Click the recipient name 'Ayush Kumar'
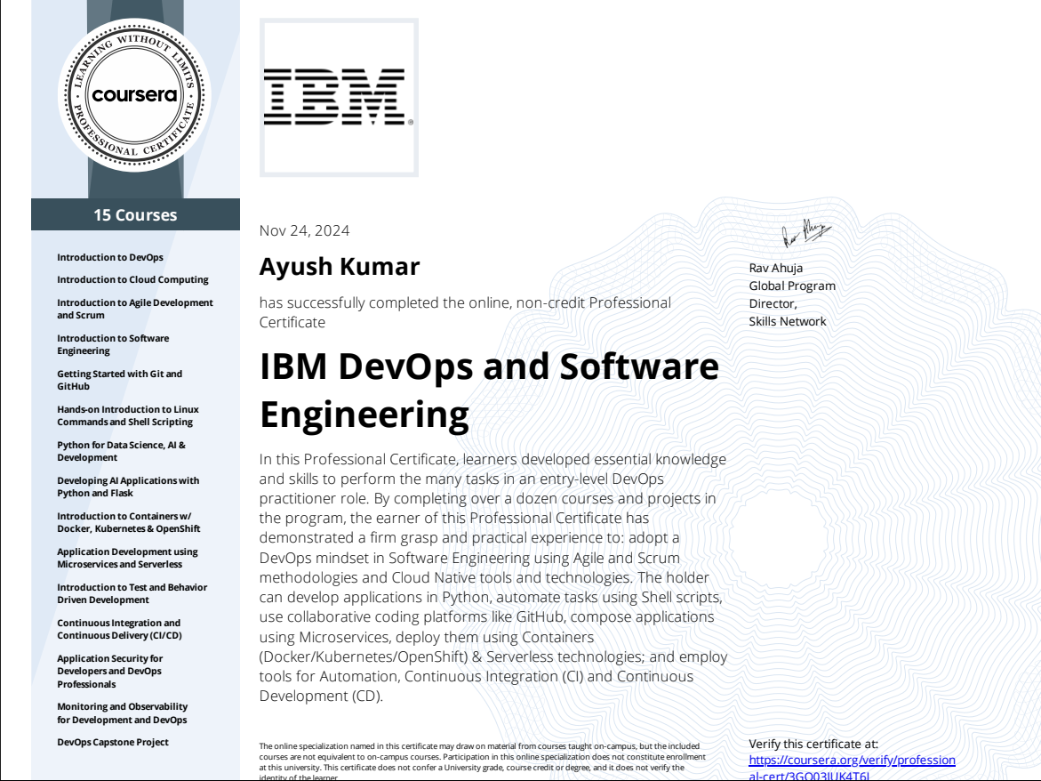 pyautogui.click(x=340, y=266)
